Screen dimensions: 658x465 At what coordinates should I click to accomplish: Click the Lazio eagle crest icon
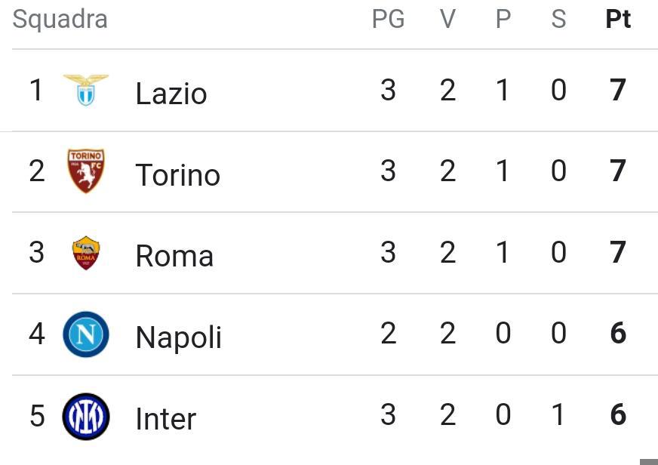click(86, 90)
